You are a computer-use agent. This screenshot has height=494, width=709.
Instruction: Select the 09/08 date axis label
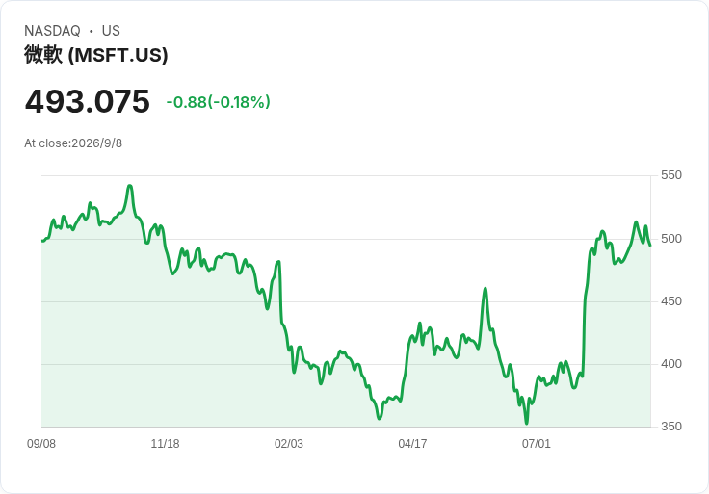pos(41,444)
